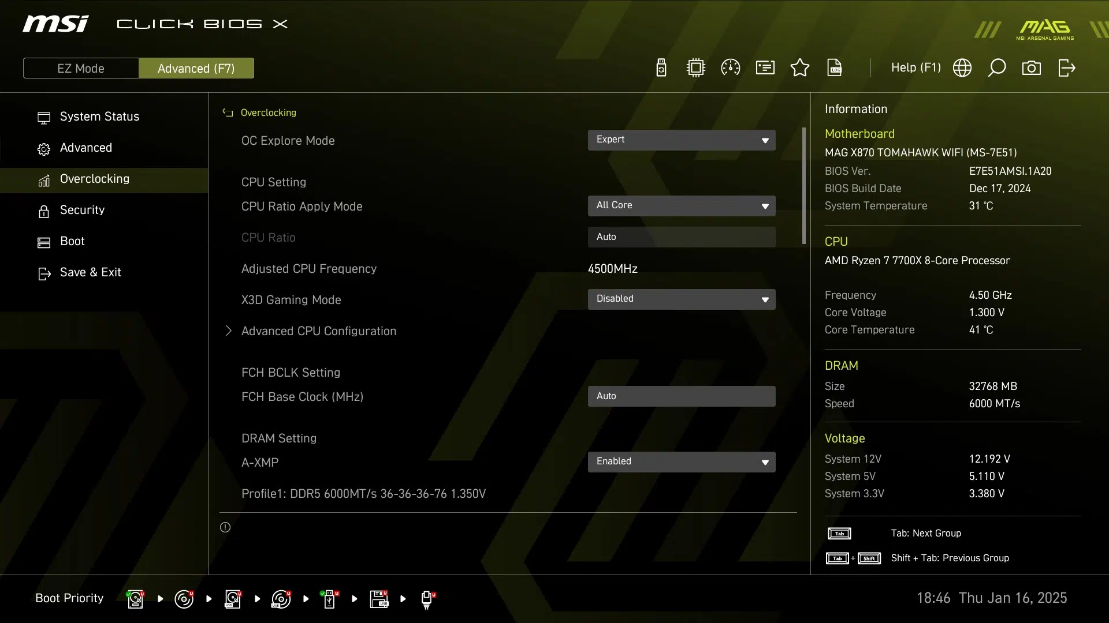Click the Overclocking breadcrumb title

(x=268, y=113)
